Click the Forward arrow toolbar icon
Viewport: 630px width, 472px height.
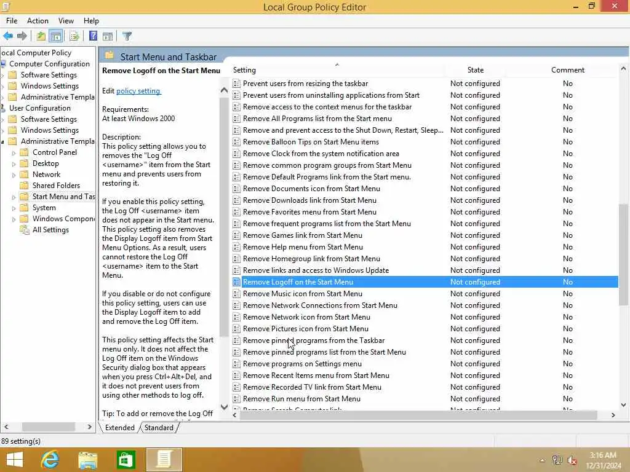pyautogui.click(x=22, y=36)
